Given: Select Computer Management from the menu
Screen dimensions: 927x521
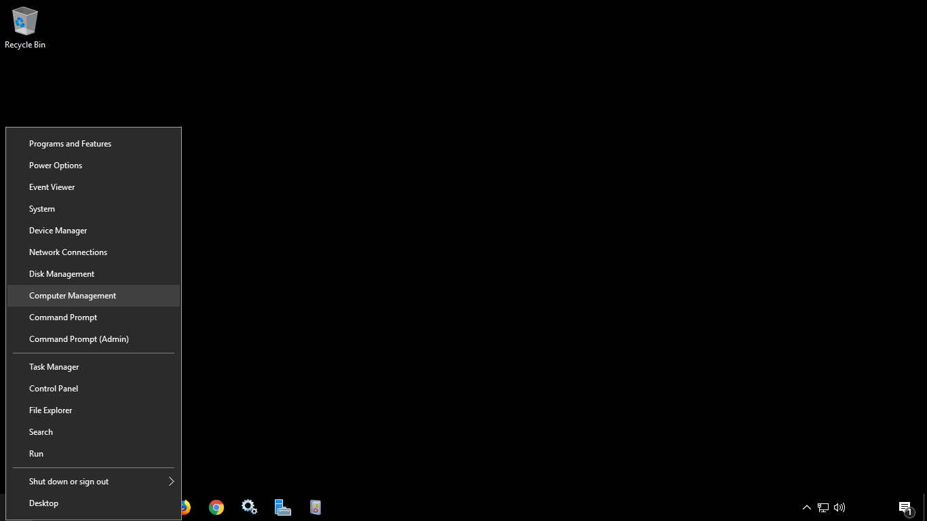Looking at the screenshot, I should (72, 295).
